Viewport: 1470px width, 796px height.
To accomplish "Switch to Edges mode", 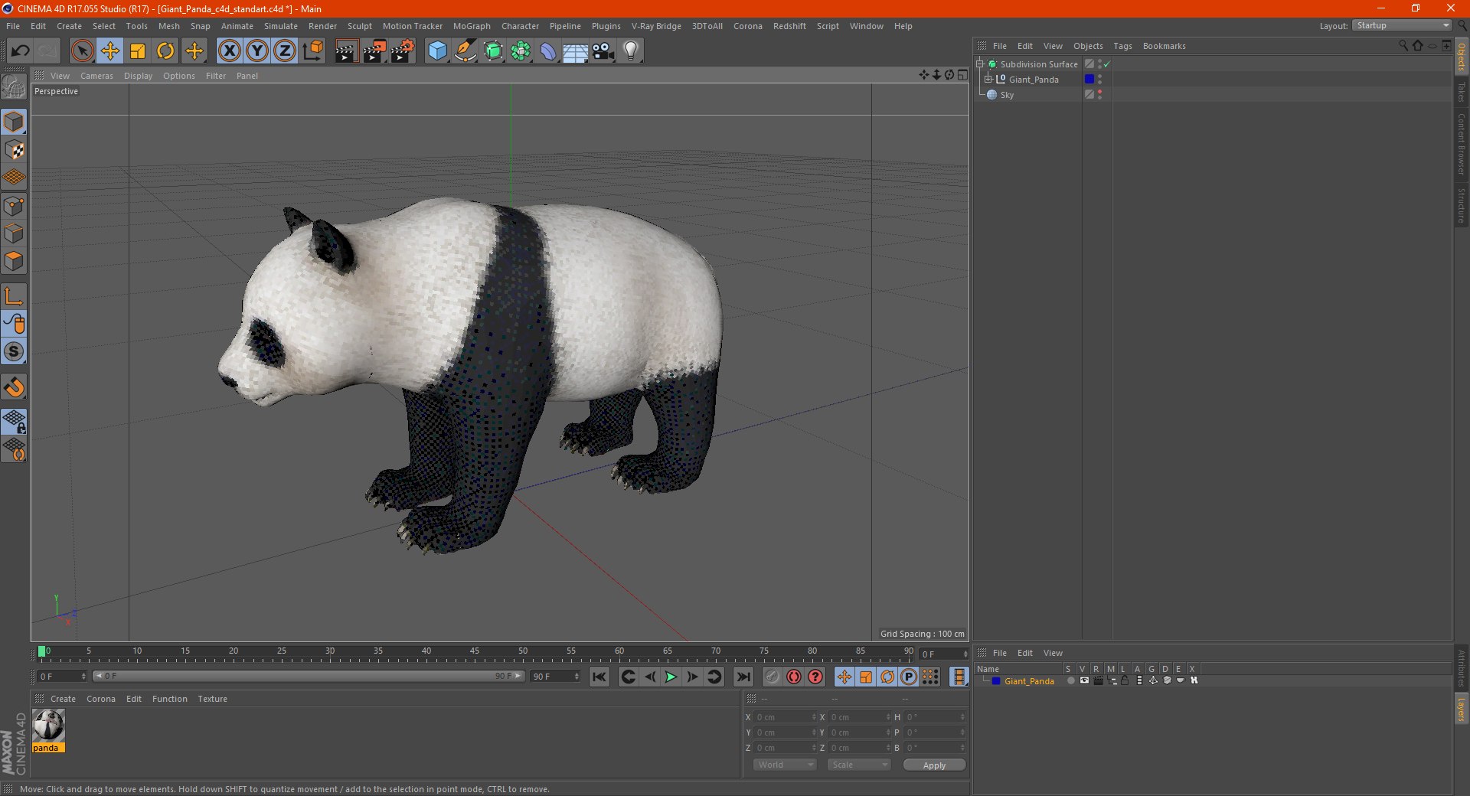I will [14, 233].
